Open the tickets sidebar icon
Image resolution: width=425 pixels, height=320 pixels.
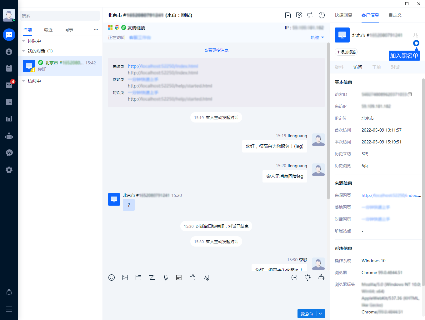pos(9,68)
